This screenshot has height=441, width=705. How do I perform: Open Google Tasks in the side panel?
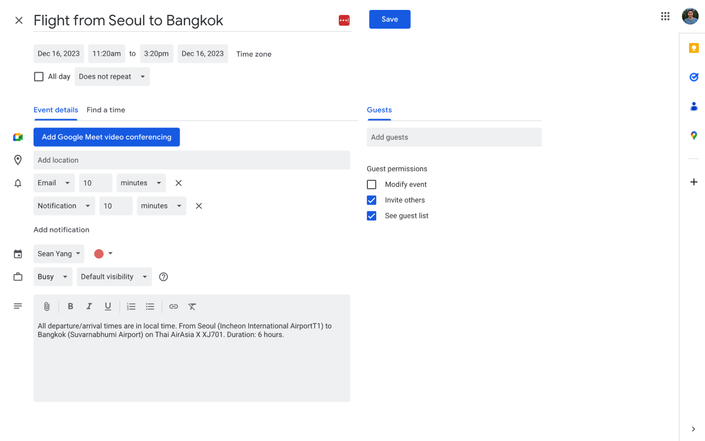693,77
